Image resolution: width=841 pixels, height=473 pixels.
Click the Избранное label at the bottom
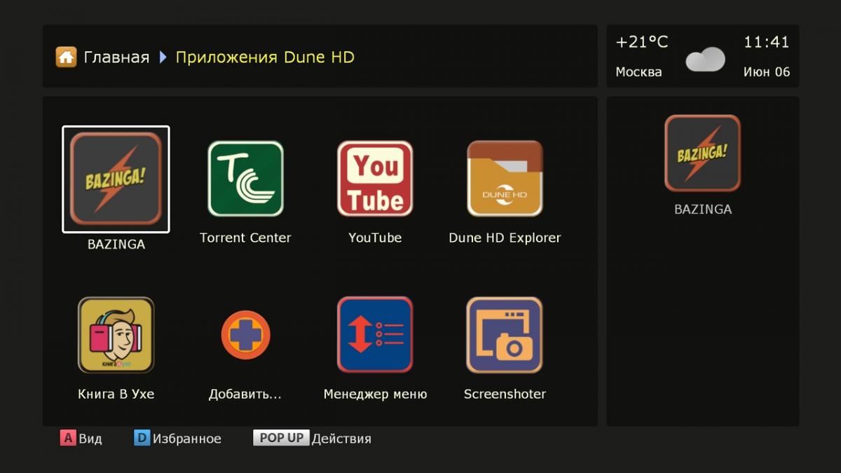click(x=187, y=439)
